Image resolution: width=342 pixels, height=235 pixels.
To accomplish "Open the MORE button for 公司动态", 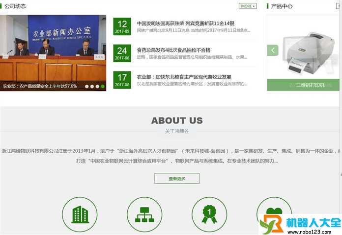I will [248, 6].
